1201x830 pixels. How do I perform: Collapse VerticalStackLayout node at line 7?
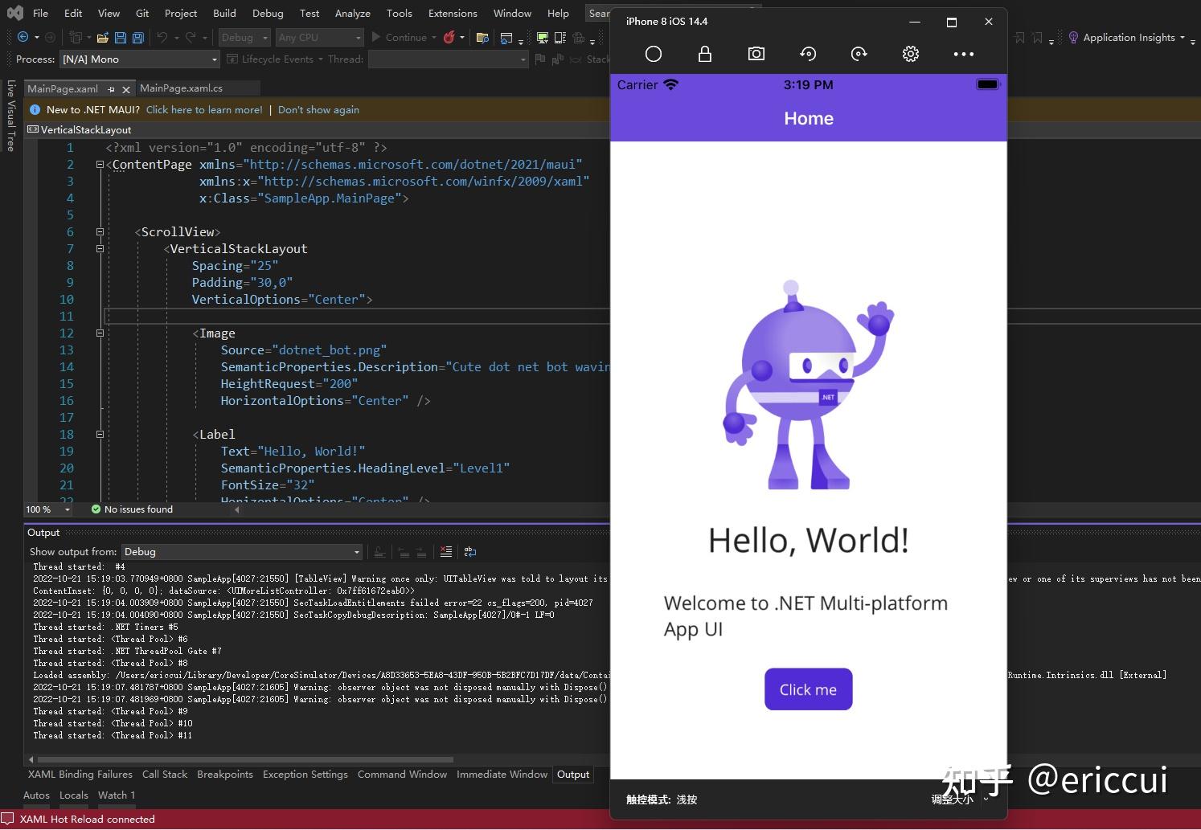coord(100,248)
